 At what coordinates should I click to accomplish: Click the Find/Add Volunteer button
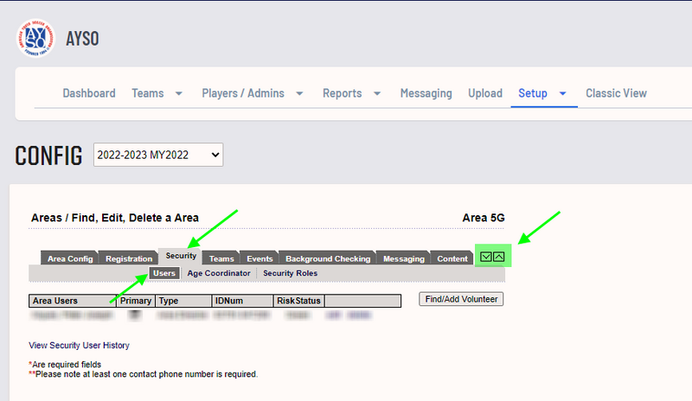pyautogui.click(x=461, y=299)
